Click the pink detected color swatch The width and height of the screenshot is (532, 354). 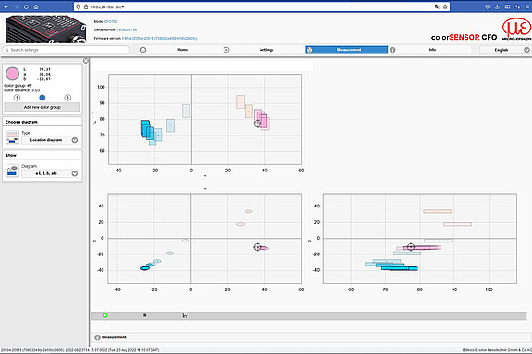(12, 74)
